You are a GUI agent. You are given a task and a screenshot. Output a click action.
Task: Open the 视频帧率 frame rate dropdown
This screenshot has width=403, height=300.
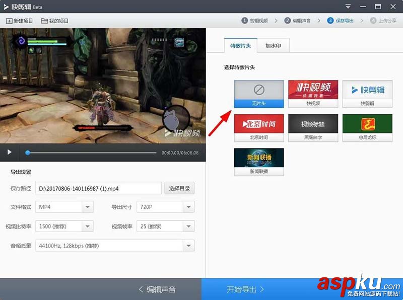point(165,226)
